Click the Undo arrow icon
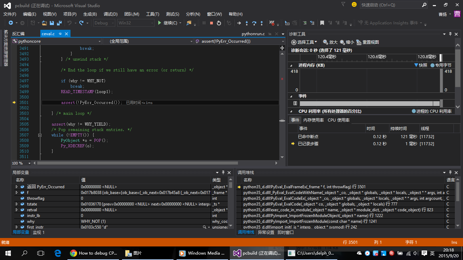This screenshot has width=463, height=260. (x=69, y=23)
